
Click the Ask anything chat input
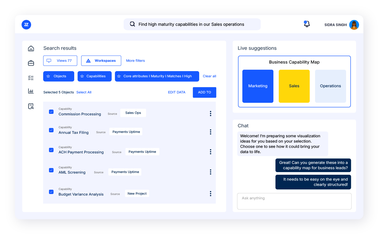click(294, 201)
